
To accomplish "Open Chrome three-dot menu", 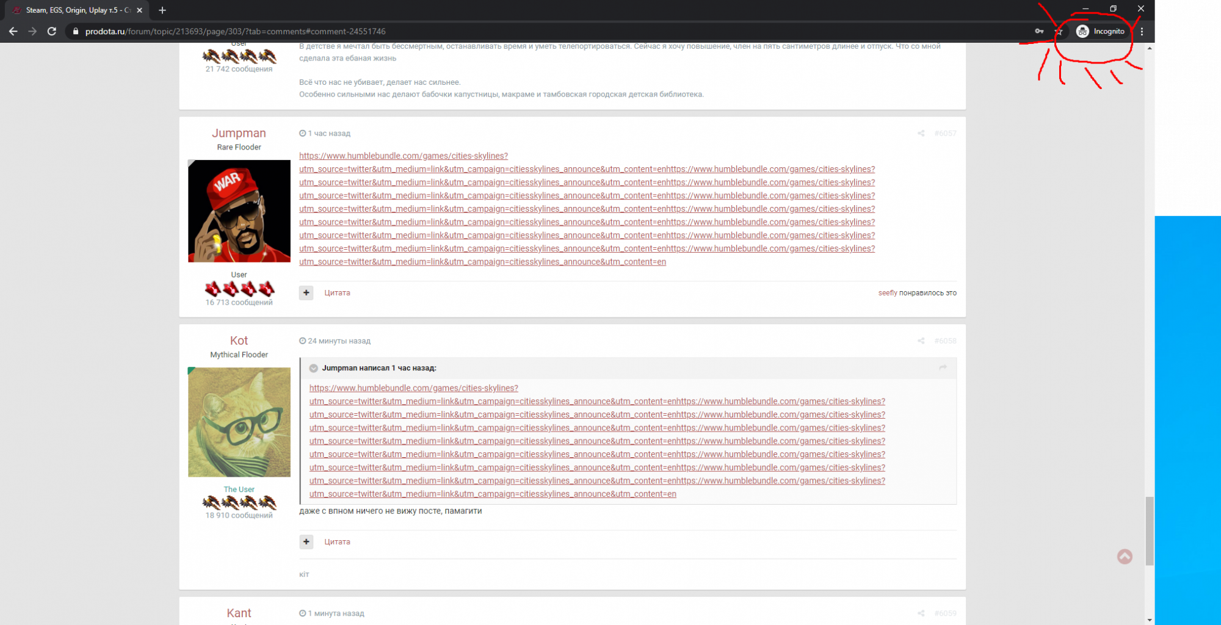I will tap(1142, 31).
